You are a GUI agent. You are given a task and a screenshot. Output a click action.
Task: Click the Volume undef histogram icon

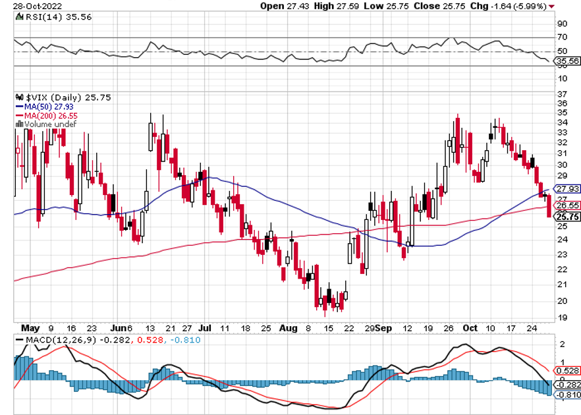point(18,124)
